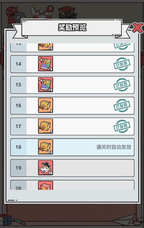Click the 已发放 stamp on row 17

(122, 126)
